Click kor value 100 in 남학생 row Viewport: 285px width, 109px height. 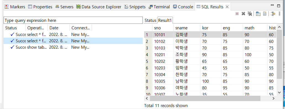[211, 81]
